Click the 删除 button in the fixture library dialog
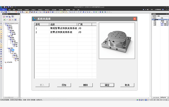 (x=86, y=85)
